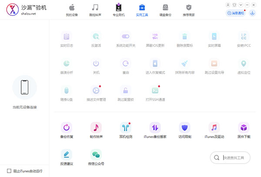Switch to the 硬盘备份 tab

point(165,10)
